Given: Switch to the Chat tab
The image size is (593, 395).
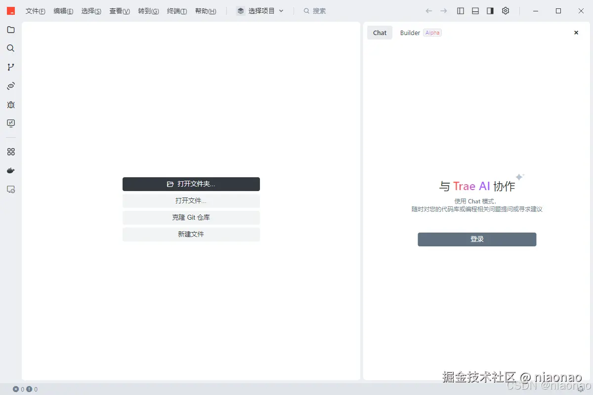Looking at the screenshot, I should click(379, 33).
